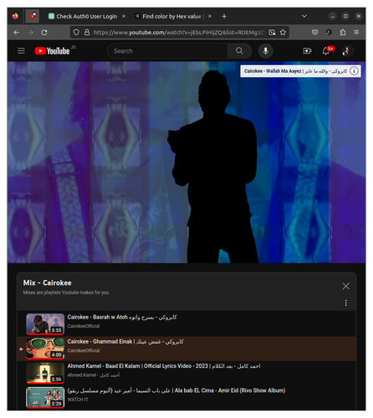The width and height of the screenshot is (373, 418).
Task: Open the Create video icon
Action: point(307,51)
